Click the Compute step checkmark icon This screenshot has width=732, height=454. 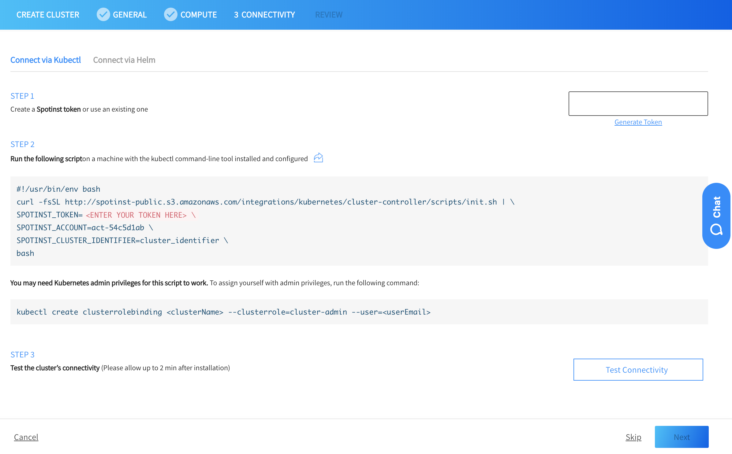coord(170,14)
